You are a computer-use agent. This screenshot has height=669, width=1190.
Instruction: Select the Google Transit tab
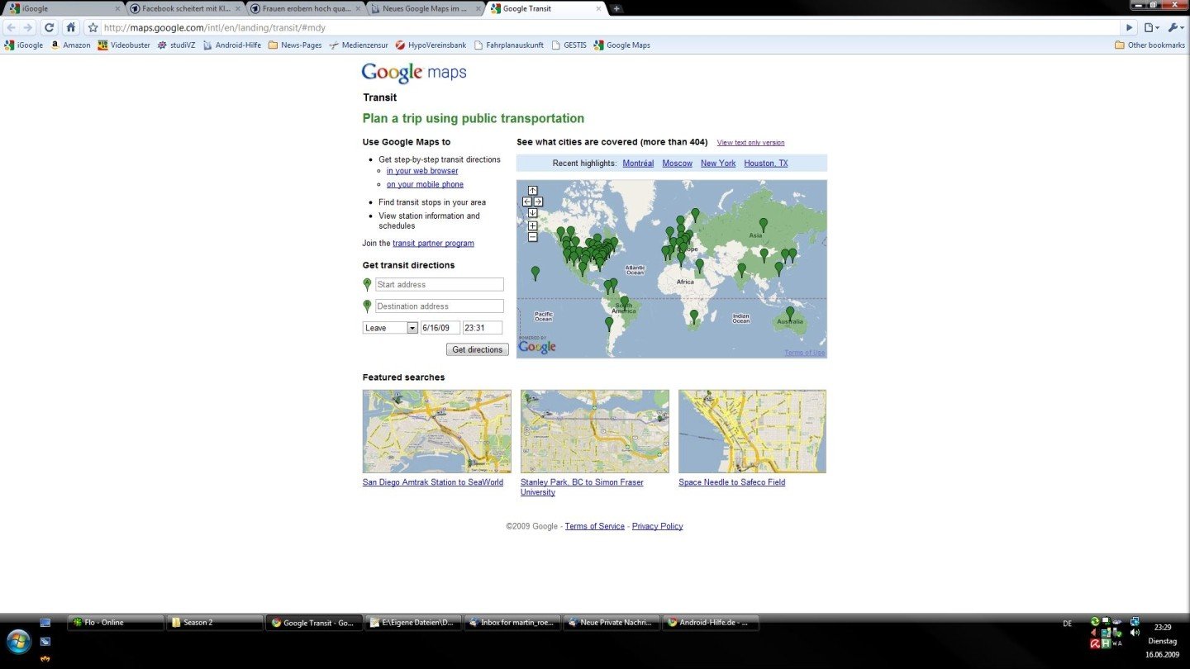545,8
